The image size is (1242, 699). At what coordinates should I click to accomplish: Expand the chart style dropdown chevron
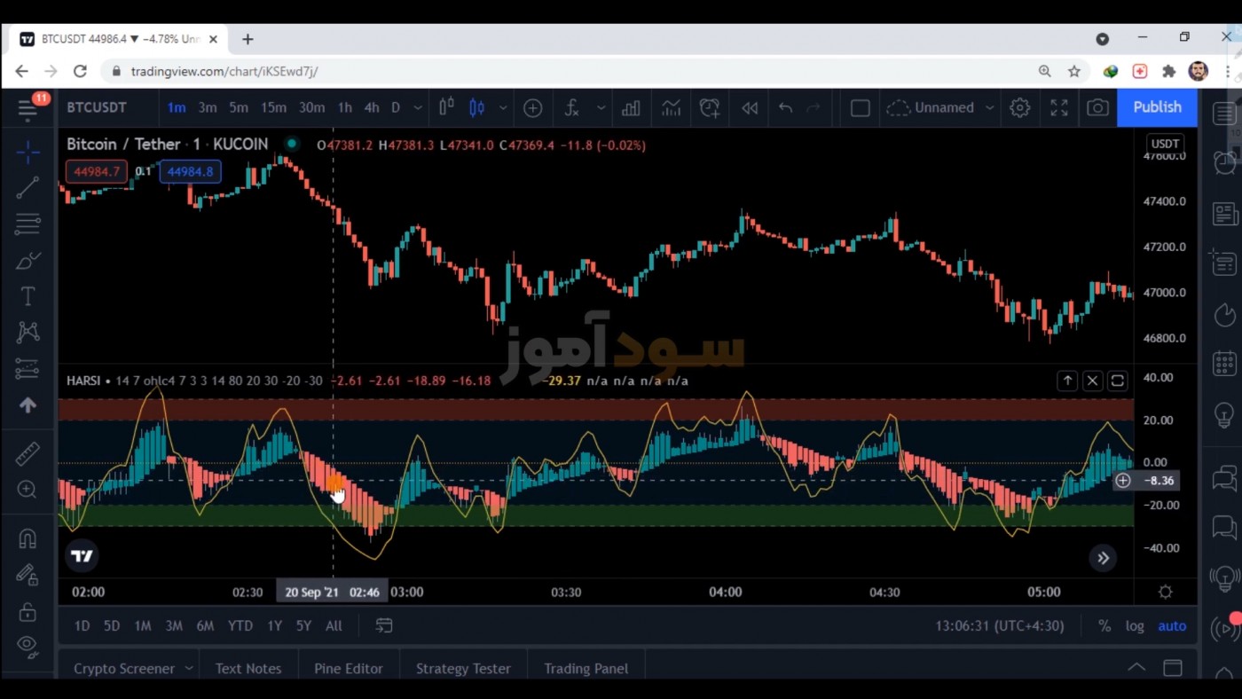pyautogui.click(x=503, y=107)
